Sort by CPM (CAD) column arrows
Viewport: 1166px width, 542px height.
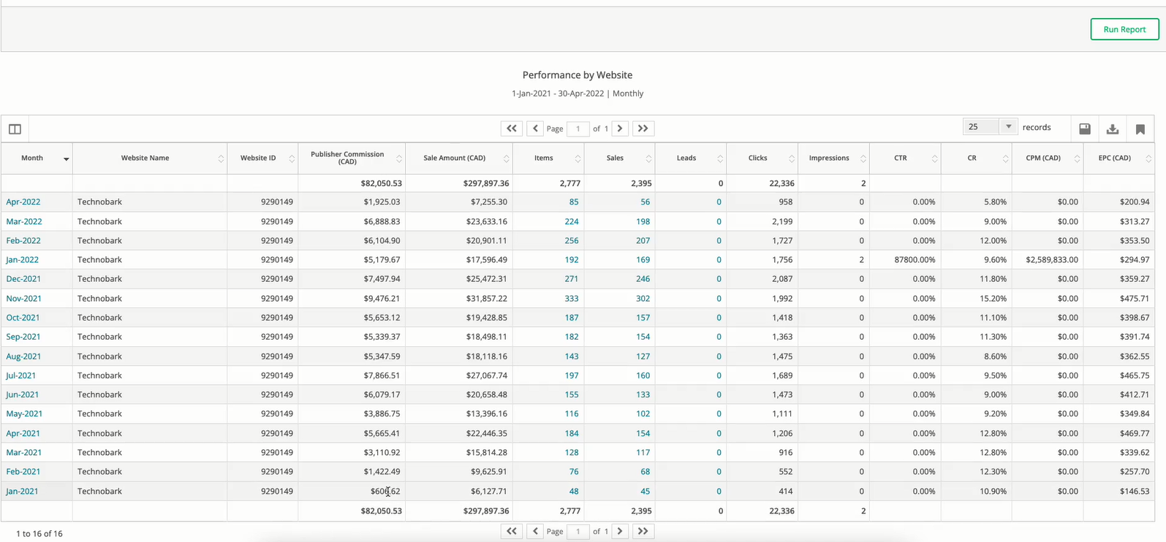[1077, 159]
